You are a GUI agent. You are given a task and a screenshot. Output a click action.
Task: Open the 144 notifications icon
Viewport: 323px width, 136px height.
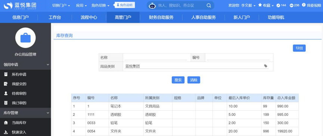coord(278,5)
